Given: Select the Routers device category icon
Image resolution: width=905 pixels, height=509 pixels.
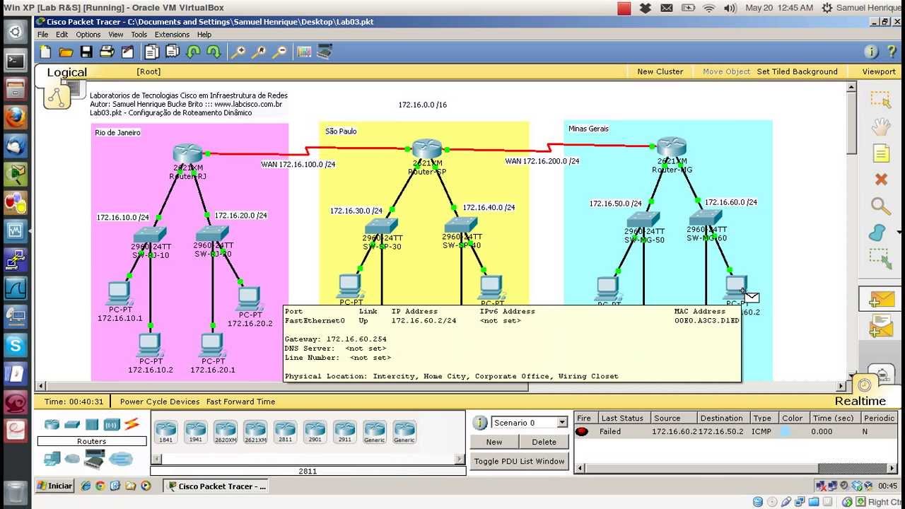Looking at the screenshot, I should click(x=52, y=424).
